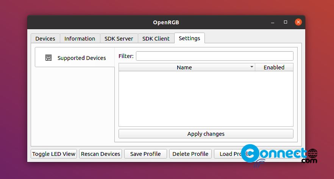This screenshot has width=334, height=179.
Task: Select the Settings tab
Action: 189,38
